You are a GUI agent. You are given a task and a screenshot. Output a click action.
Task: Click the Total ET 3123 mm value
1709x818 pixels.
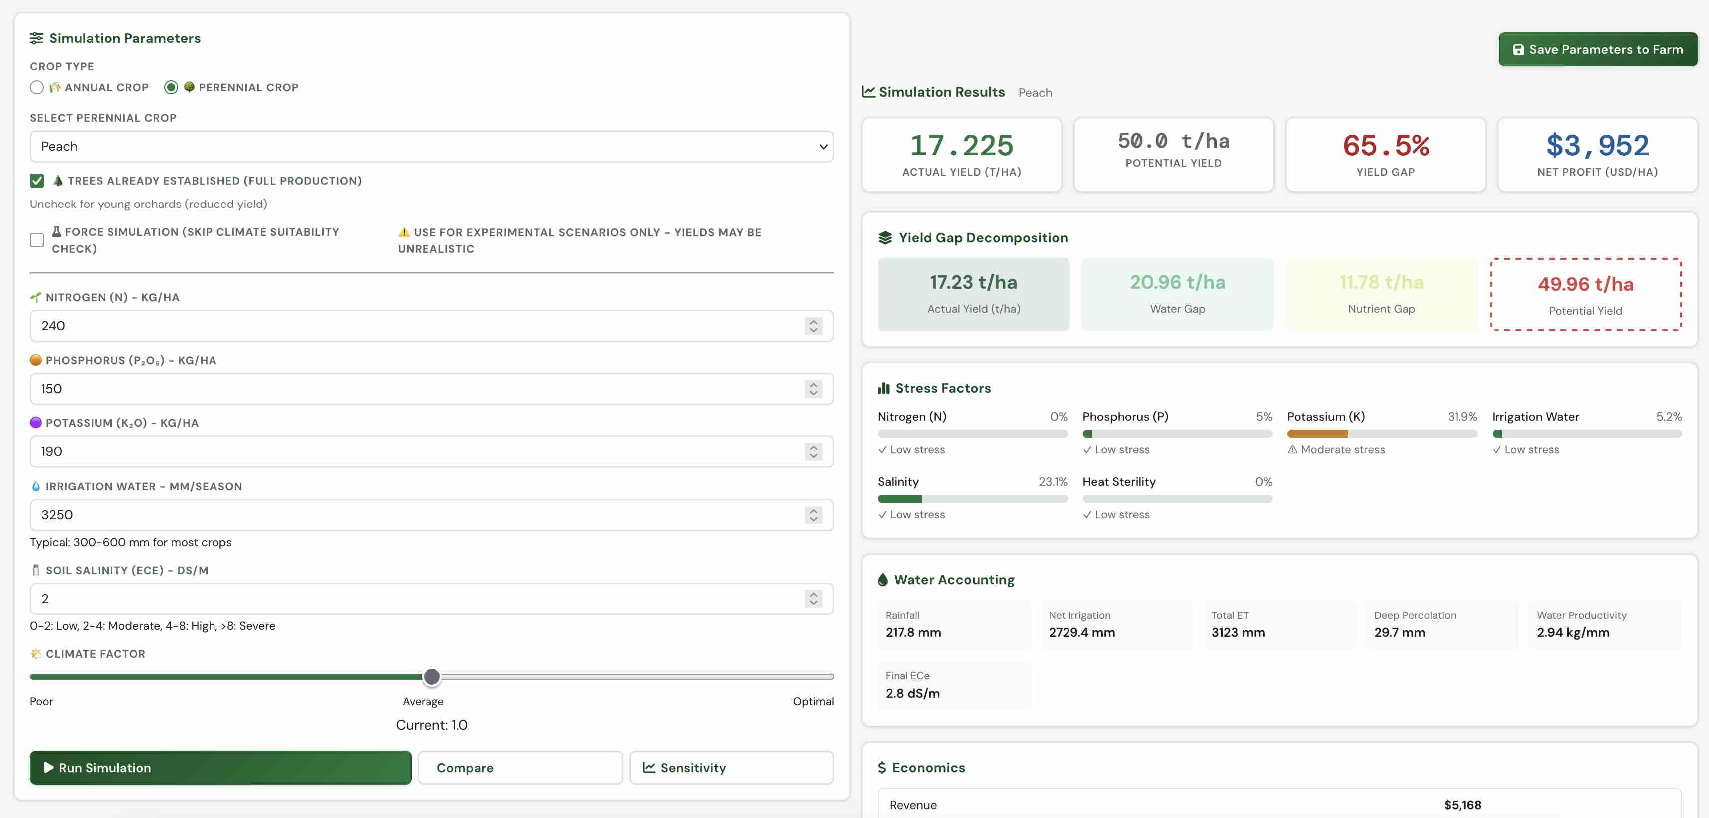coord(1238,633)
